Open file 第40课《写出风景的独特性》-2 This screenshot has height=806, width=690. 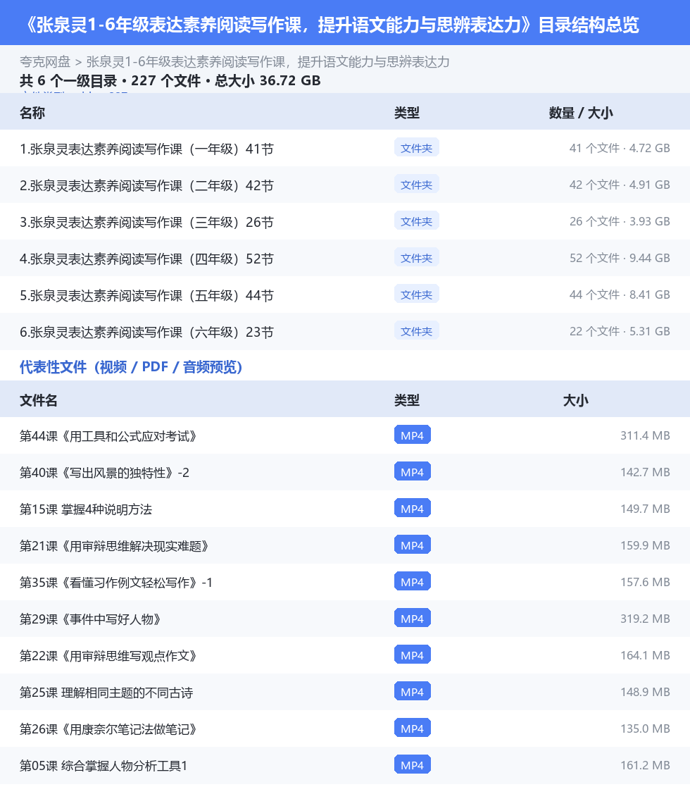[104, 473]
